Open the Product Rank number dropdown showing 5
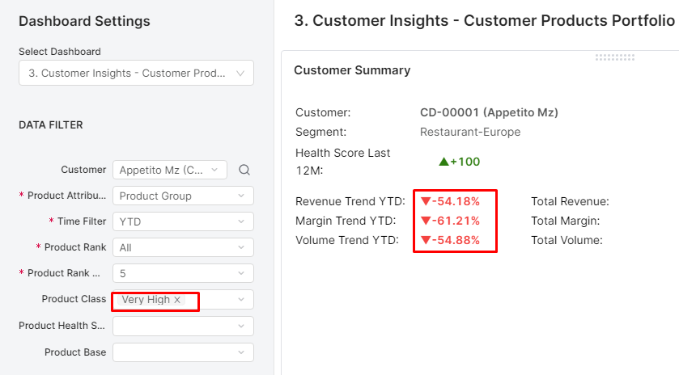679x375 pixels. (x=183, y=273)
